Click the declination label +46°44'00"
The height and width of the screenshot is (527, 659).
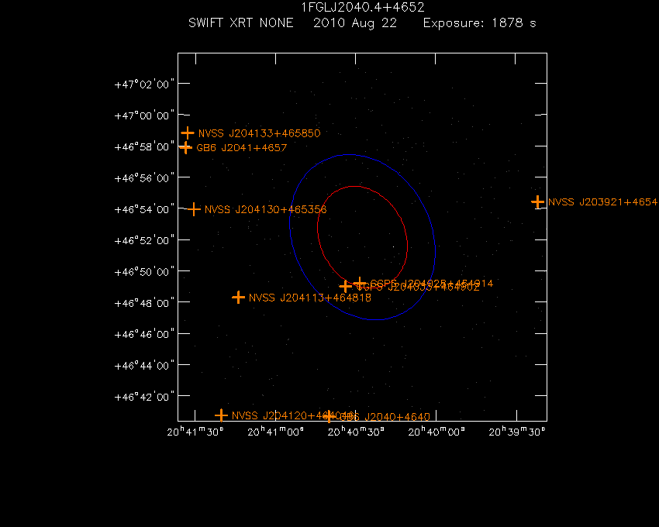[x=144, y=366]
